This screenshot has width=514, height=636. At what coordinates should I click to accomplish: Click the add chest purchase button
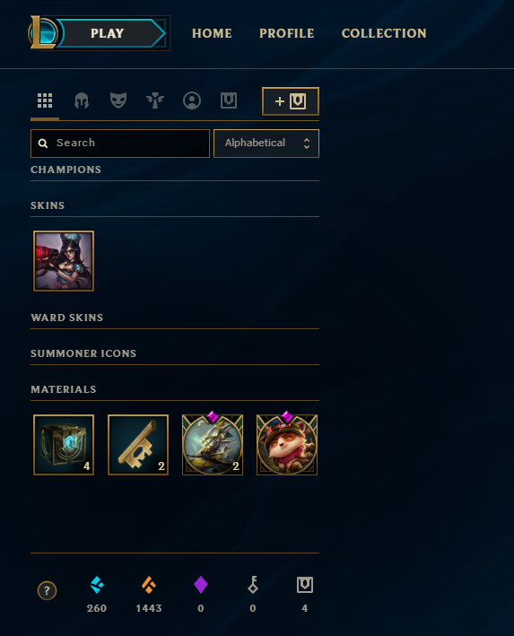click(291, 101)
